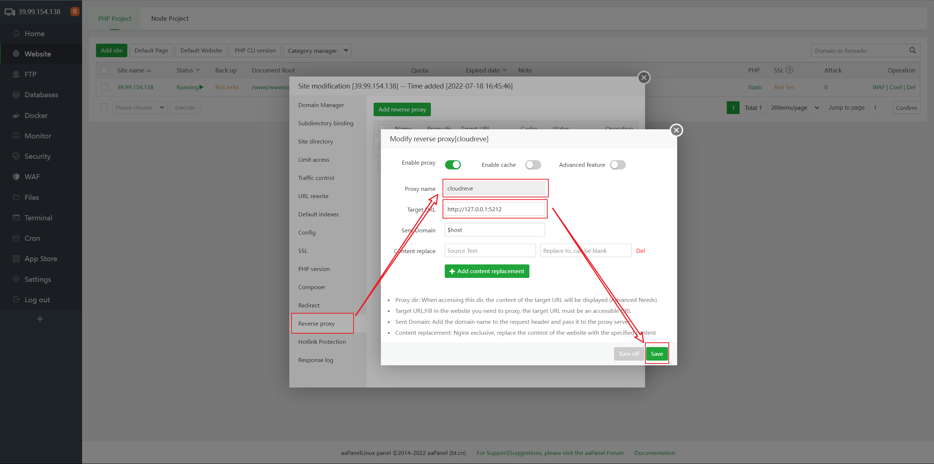The image size is (934, 464).
Task: Click the WAF shield icon
Action: pyautogui.click(x=16, y=177)
